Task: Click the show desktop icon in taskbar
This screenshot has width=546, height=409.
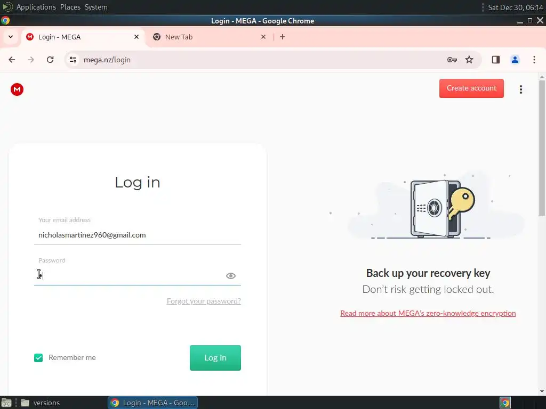Action: click(6, 403)
